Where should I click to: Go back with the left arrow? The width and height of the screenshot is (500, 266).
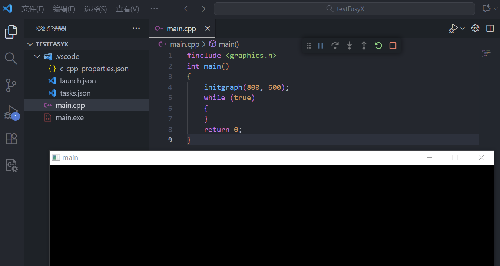[188, 9]
